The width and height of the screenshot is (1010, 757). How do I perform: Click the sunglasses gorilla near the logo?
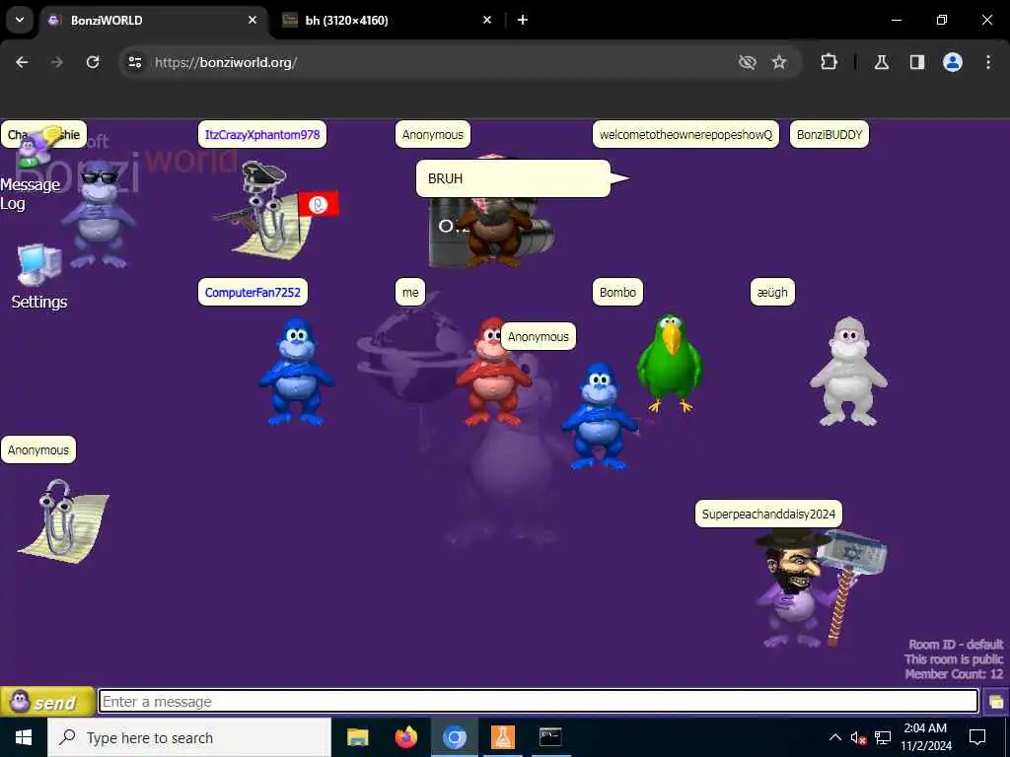[98, 214]
